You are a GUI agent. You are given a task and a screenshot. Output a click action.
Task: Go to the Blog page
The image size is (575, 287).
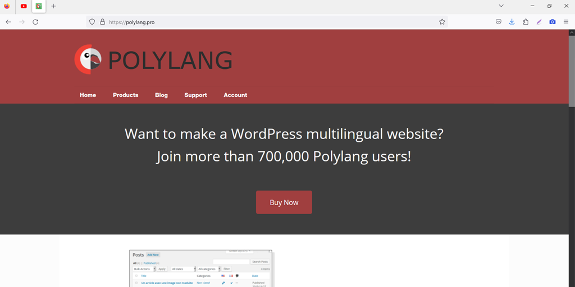click(x=161, y=95)
